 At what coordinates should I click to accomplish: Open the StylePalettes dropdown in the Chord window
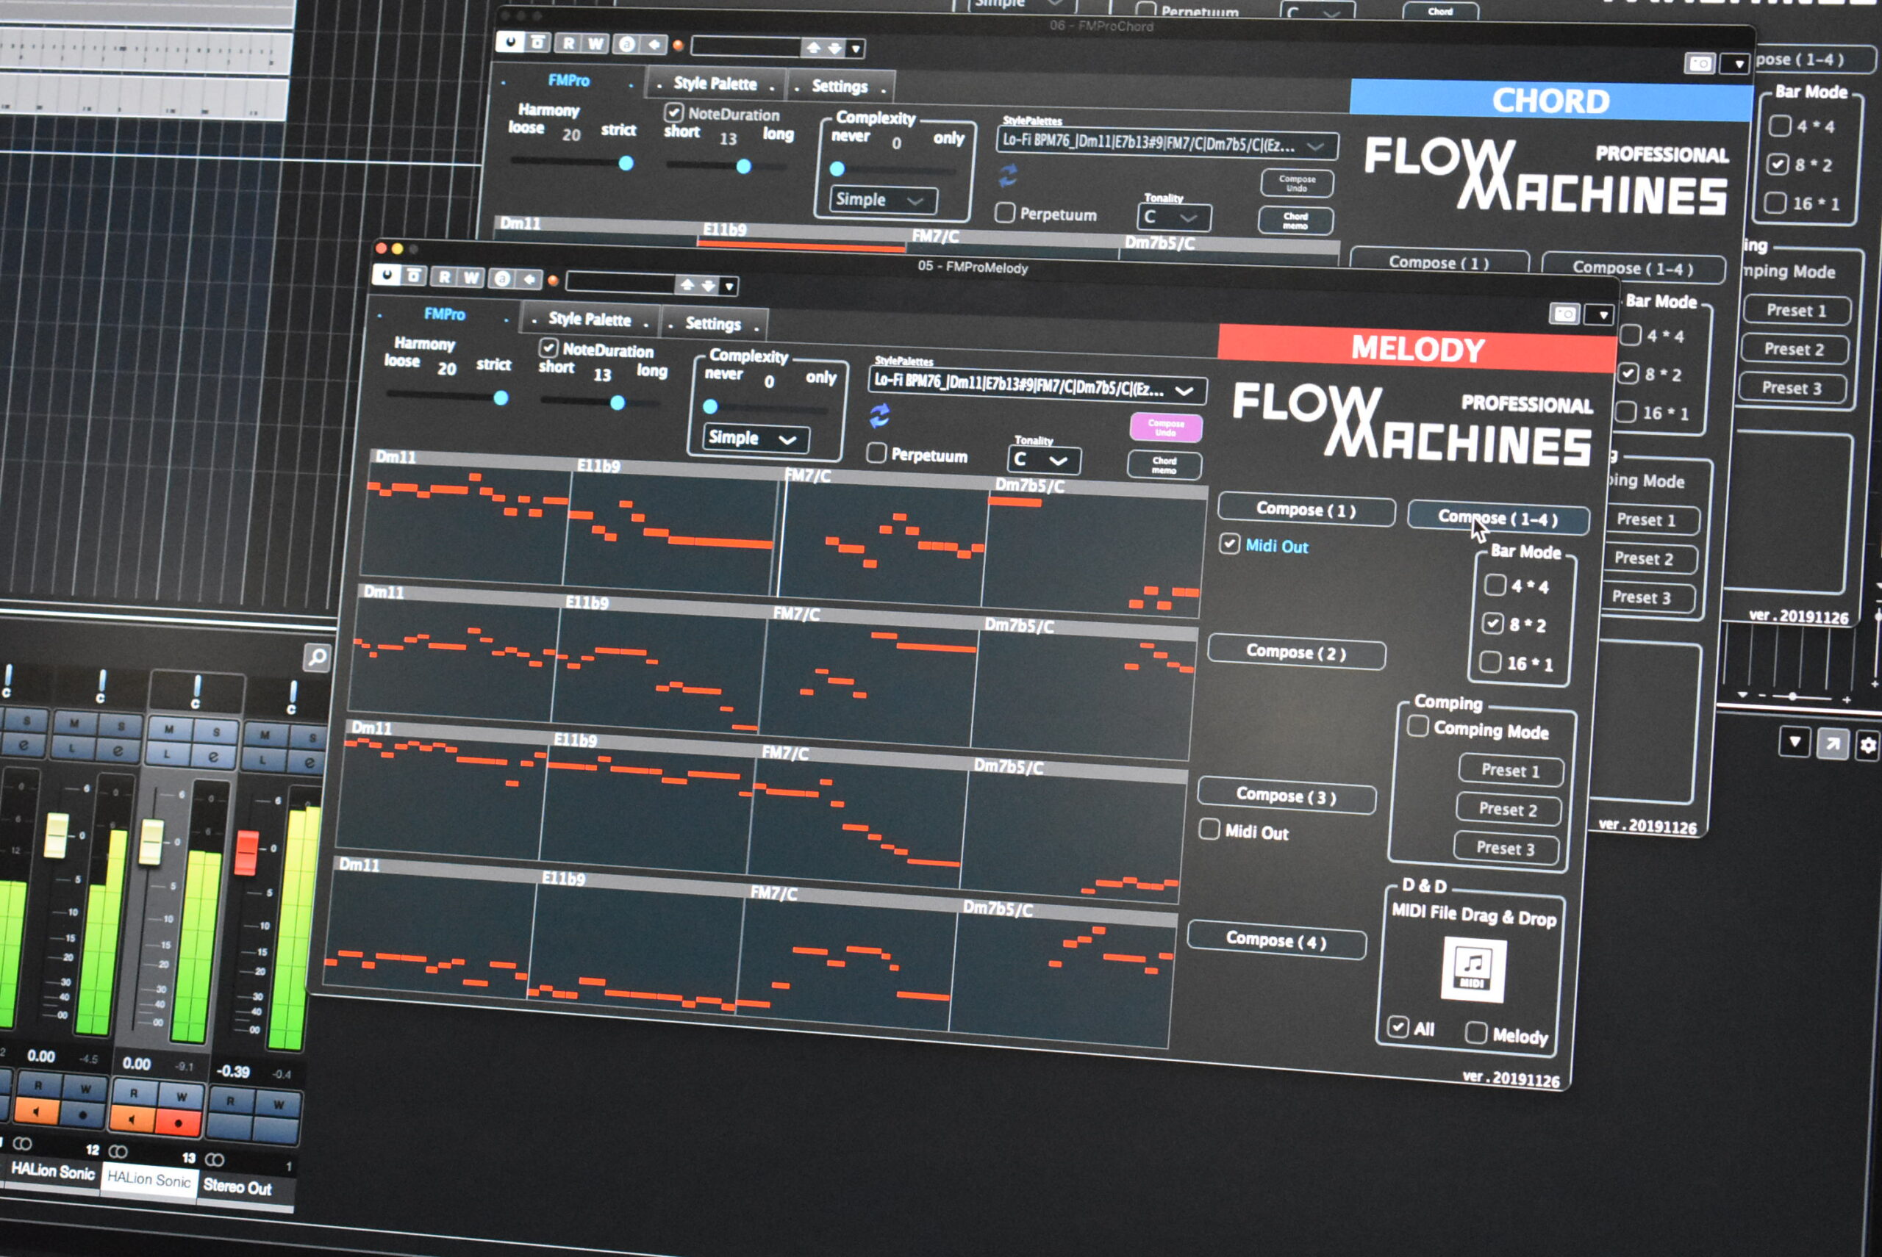[1167, 144]
